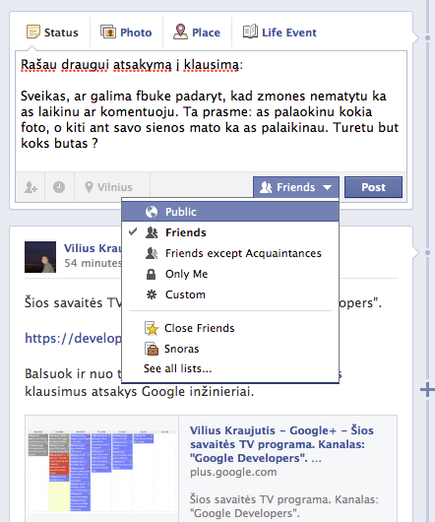This screenshot has height=522, width=435.
Task: Click Vilius profile picture thumbnail
Action: (40, 257)
